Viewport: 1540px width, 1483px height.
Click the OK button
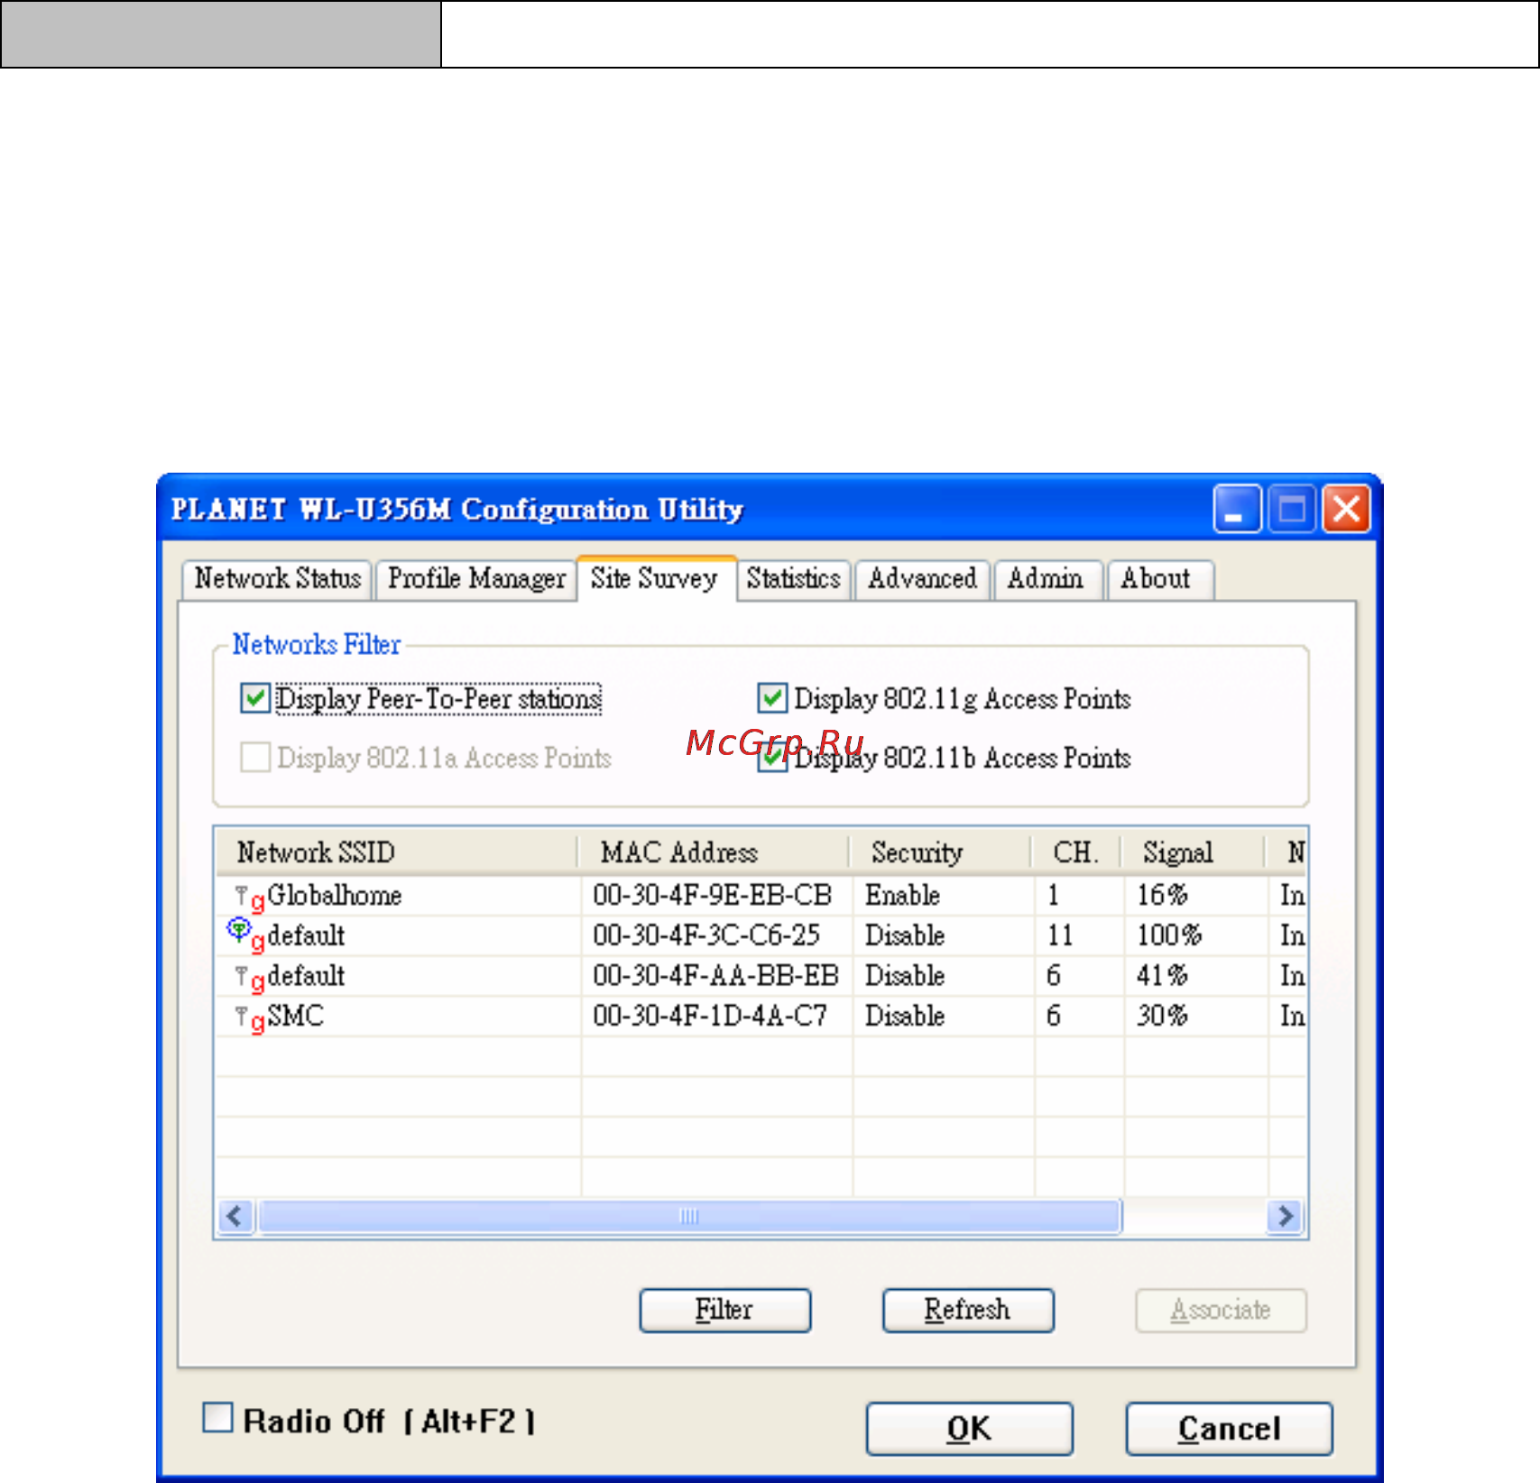point(969,1428)
